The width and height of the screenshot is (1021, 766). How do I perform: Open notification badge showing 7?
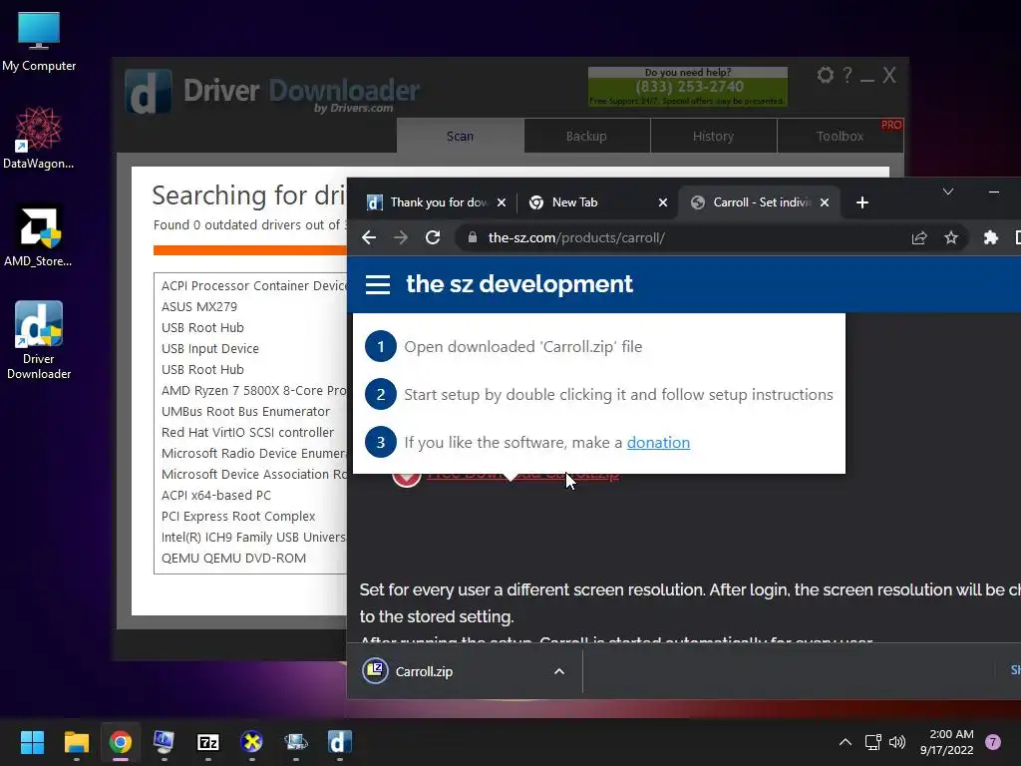[x=993, y=742]
